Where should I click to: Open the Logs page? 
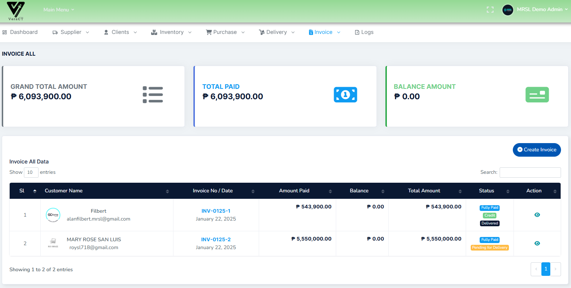coord(364,32)
